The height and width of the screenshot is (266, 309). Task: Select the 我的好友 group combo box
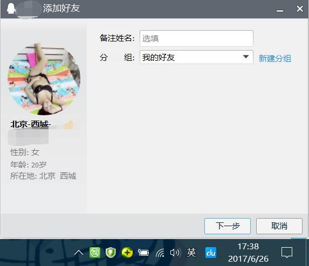196,57
